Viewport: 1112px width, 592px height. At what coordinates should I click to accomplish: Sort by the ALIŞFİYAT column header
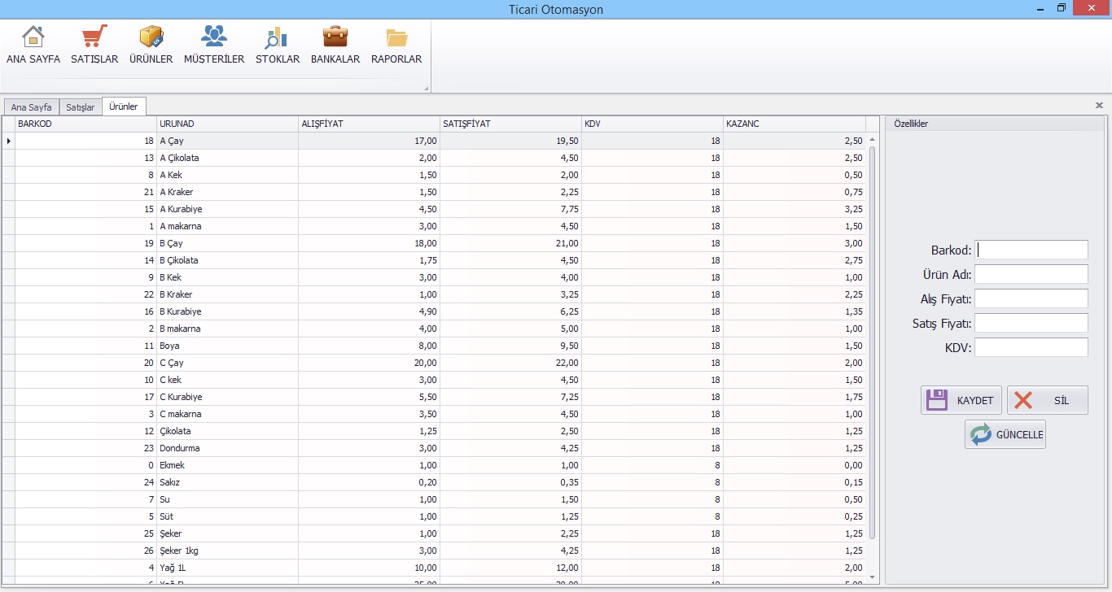click(x=370, y=124)
